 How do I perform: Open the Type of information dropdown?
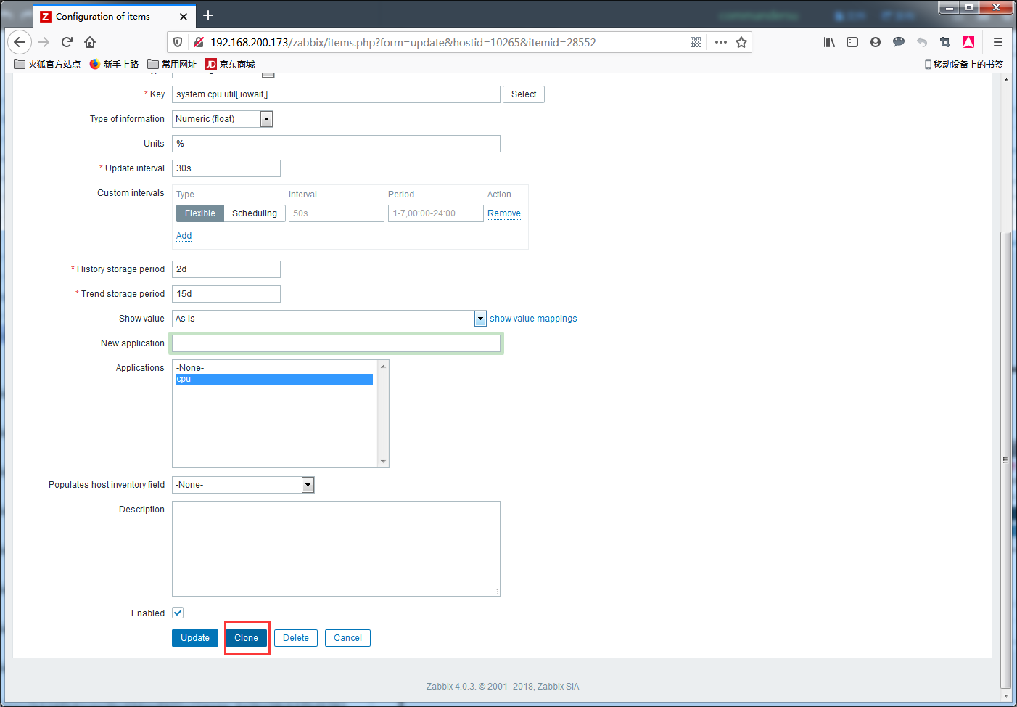pos(223,119)
